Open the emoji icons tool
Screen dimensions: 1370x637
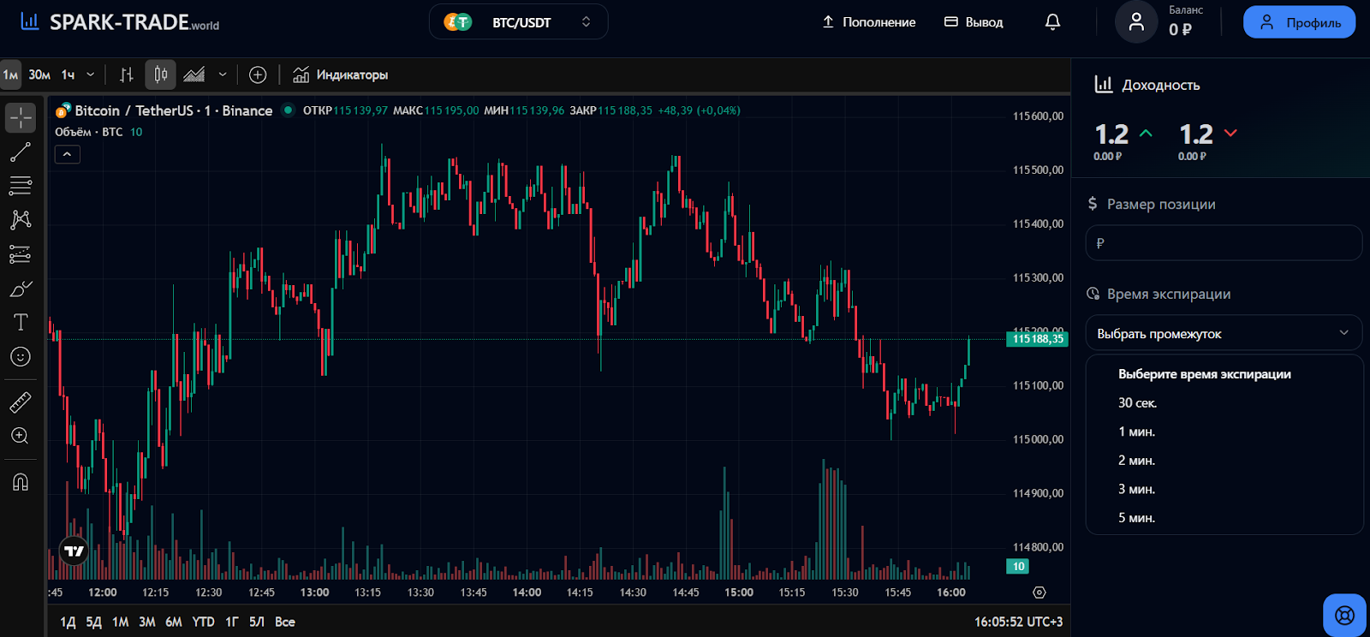21,357
